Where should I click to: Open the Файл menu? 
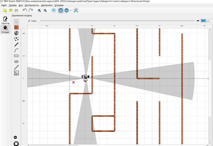(4, 5)
